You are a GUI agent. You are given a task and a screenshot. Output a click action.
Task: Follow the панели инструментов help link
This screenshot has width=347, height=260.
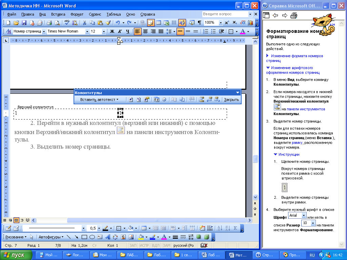click(x=306, y=109)
